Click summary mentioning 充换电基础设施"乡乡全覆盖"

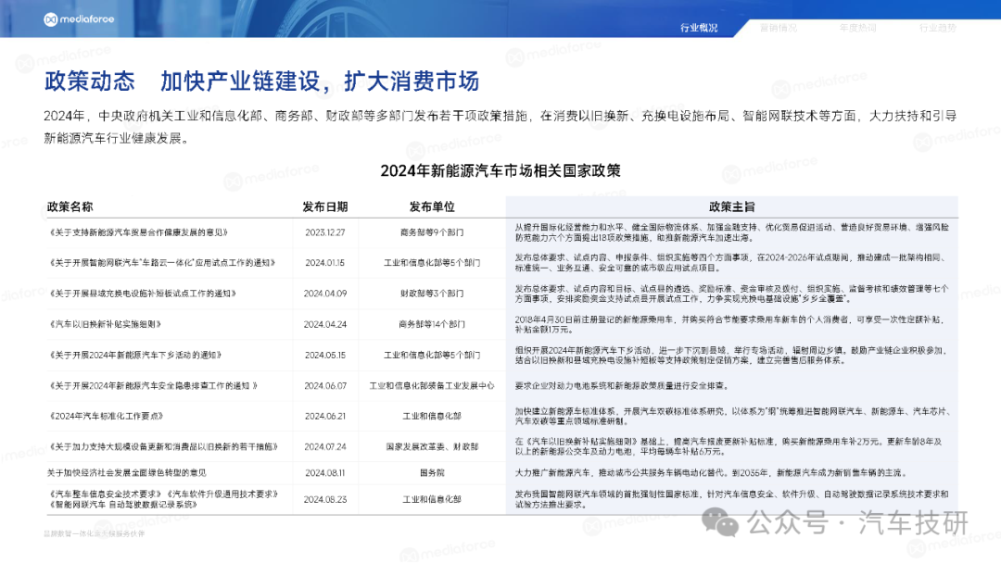point(731,294)
